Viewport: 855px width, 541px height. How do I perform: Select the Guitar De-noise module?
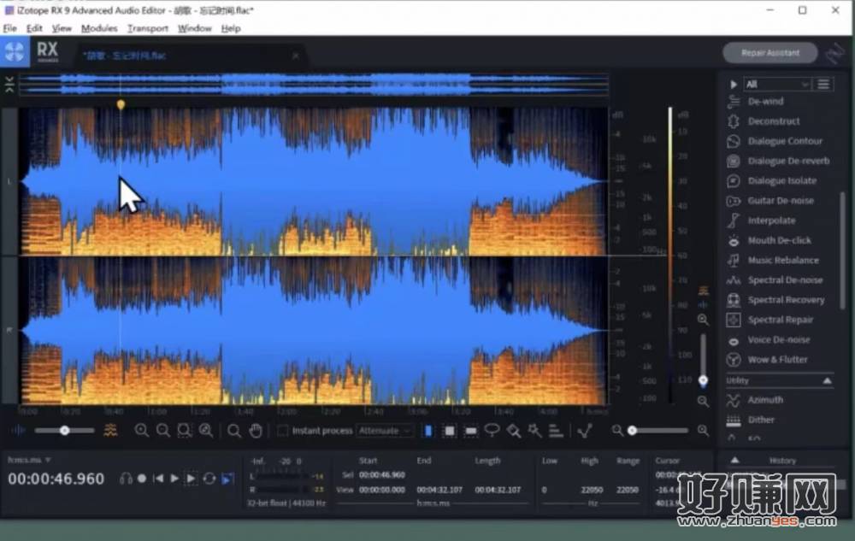click(x=780, y=201)
